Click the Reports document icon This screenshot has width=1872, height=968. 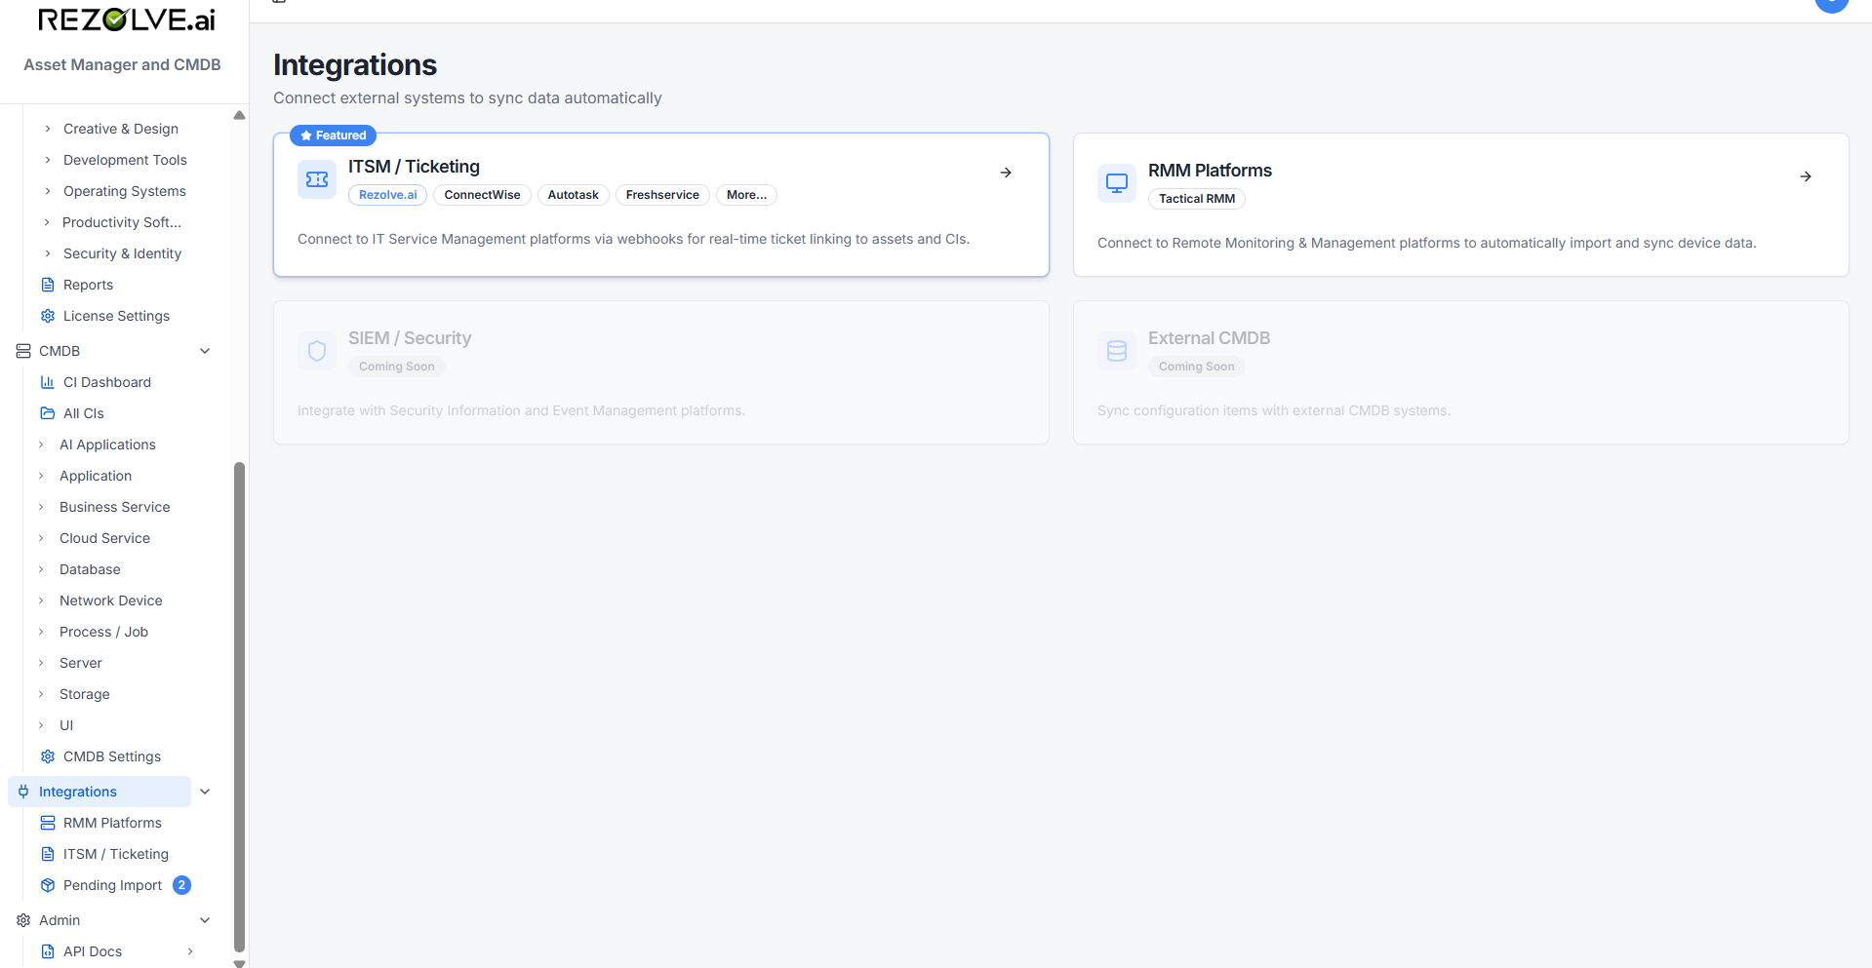pyautogui.click(x=48, y=285)
